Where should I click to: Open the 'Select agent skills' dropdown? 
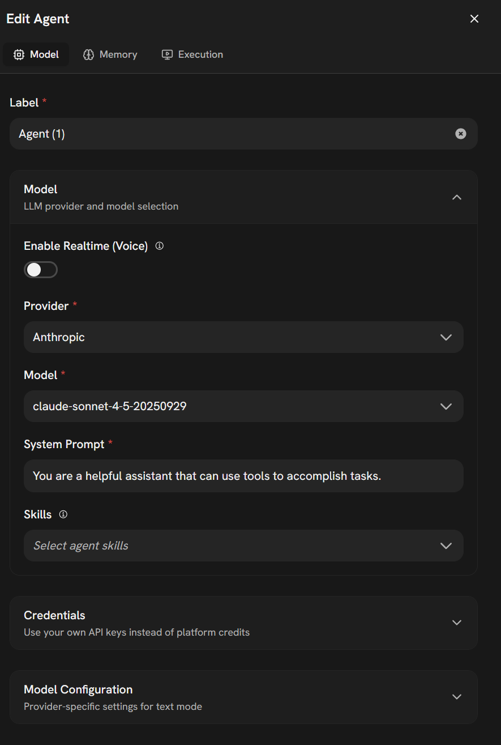[x=226, y=546]
